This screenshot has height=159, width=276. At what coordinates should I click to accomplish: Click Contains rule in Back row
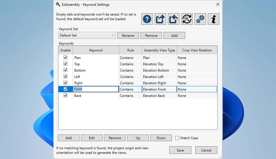coord(130,96)
